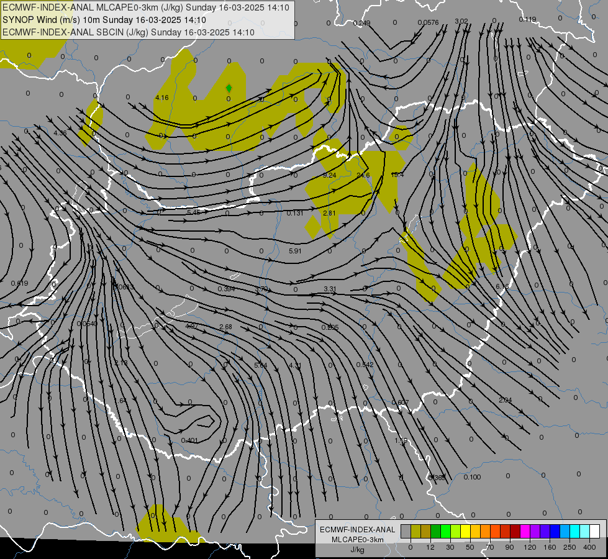
Task: Click the map value 4.16
Action: pyautogui.click(x=161, y=98)
